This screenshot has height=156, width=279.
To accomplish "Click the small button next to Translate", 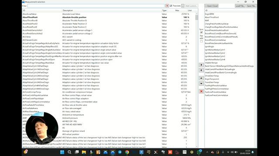I will 183,6.
